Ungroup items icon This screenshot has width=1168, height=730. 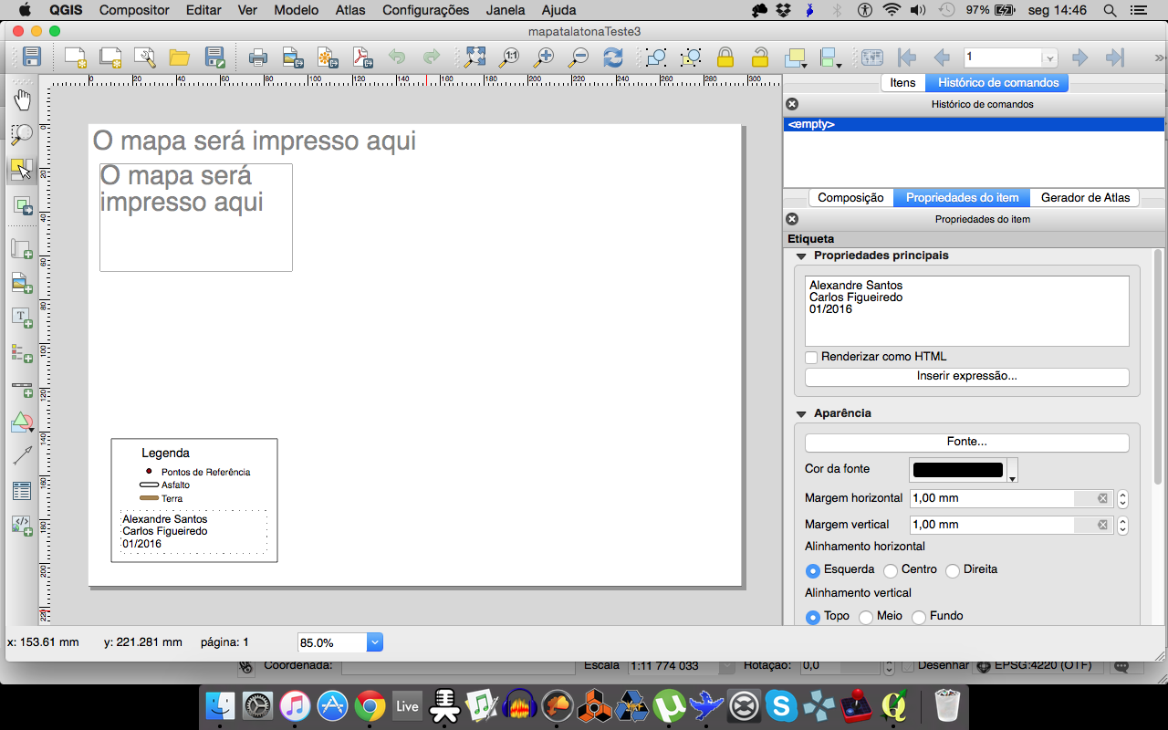point(691,57)
